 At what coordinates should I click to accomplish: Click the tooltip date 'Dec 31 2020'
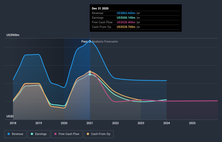point(100,8)
